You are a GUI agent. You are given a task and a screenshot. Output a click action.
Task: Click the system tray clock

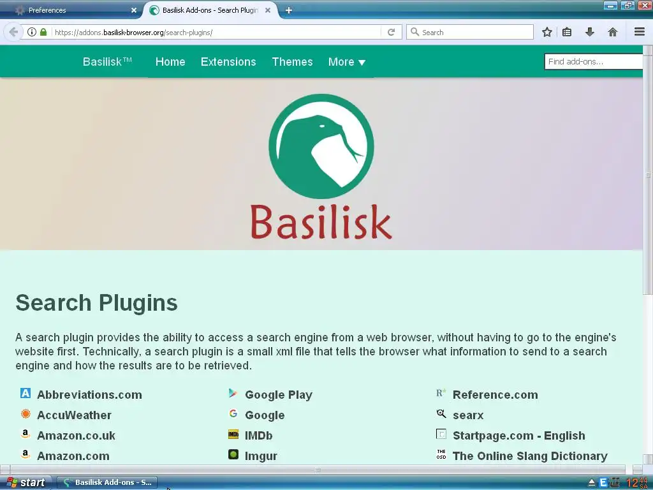[x=638, y=483]
